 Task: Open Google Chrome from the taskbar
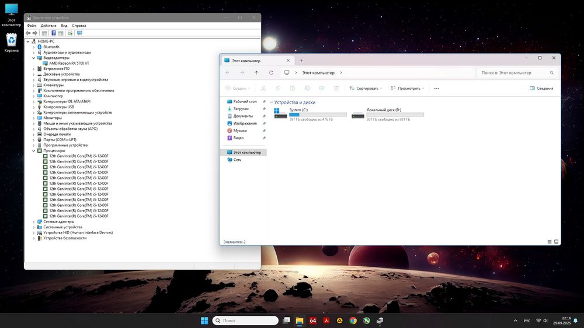pos(353,320)
